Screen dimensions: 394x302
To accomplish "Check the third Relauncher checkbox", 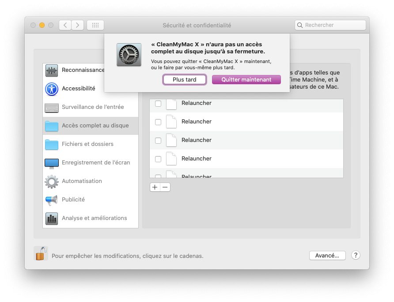I will 158,141.
